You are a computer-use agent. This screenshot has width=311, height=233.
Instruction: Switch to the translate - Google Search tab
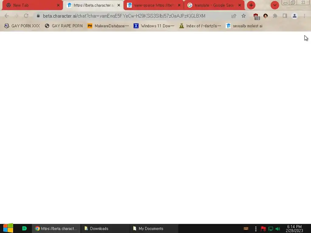coord(214,5)
